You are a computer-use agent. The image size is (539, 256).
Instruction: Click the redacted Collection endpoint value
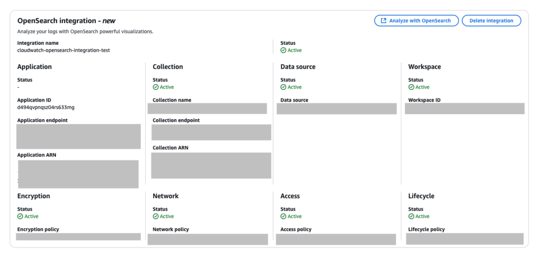coord(211,132)
